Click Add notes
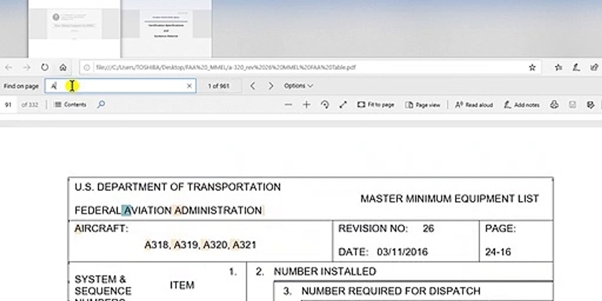This screenshot has height=301, width=602. pyautogui.click(x=522, y=105)
